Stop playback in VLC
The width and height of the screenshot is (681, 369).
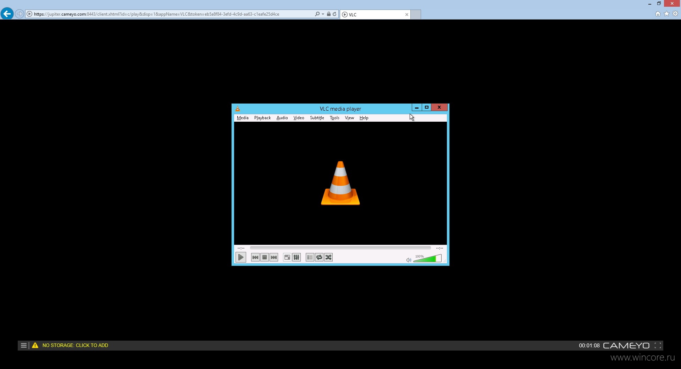265,257
